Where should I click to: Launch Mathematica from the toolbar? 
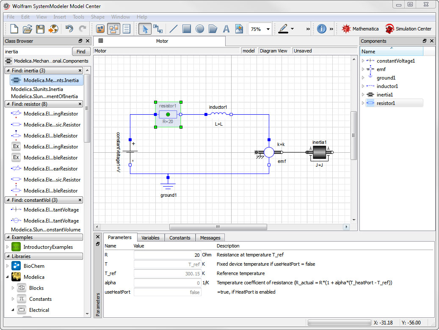point(359,29)
